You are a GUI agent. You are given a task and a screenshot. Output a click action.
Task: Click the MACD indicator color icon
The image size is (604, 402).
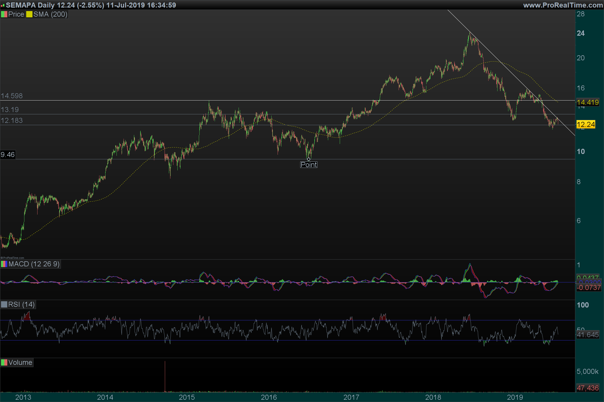(x=4, y=264)
